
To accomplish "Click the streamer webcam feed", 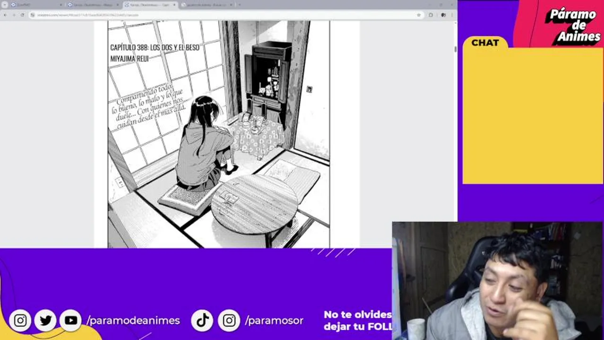I will [498, 281].
